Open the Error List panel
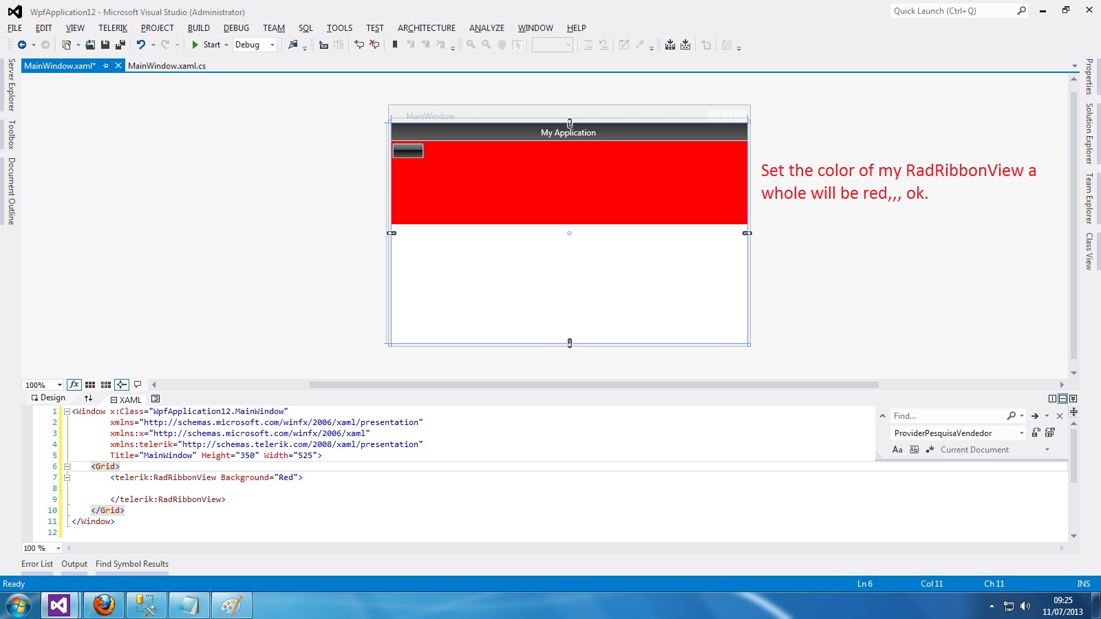This screenshot has height=619, width=1101. [37, 564]
